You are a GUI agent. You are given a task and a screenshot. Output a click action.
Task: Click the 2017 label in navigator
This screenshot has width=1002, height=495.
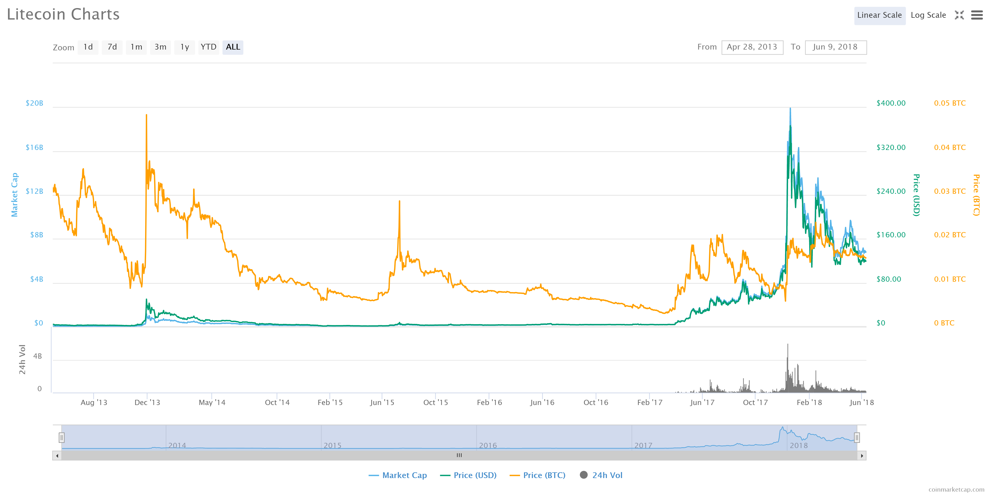tap(643, 446)
